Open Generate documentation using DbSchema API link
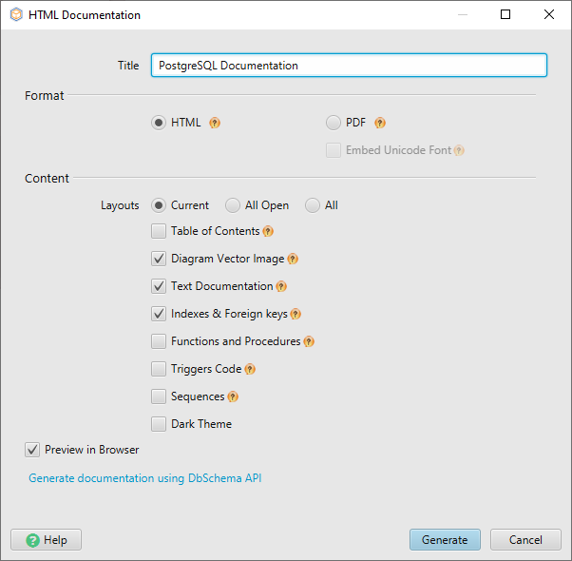Image resolution: width=572 pixels, height=561 pixels. (x=145, y=478)
